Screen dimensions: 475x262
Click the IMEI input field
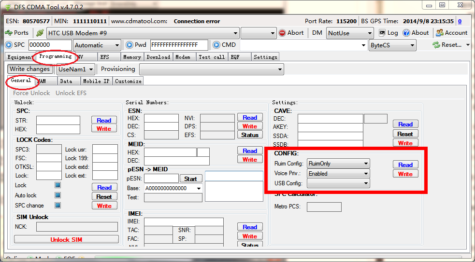[x=184, y=222]
